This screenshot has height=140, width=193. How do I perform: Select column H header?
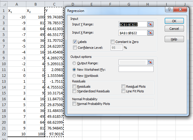point(147,4)
